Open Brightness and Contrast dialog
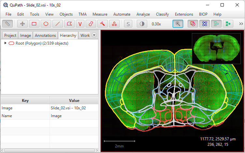The image size is (245, 153). pyautogui.click(x=142, y=24)
